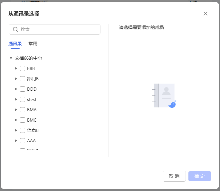
Task: Expand the BBB department tree node
Action: [16, 68]
